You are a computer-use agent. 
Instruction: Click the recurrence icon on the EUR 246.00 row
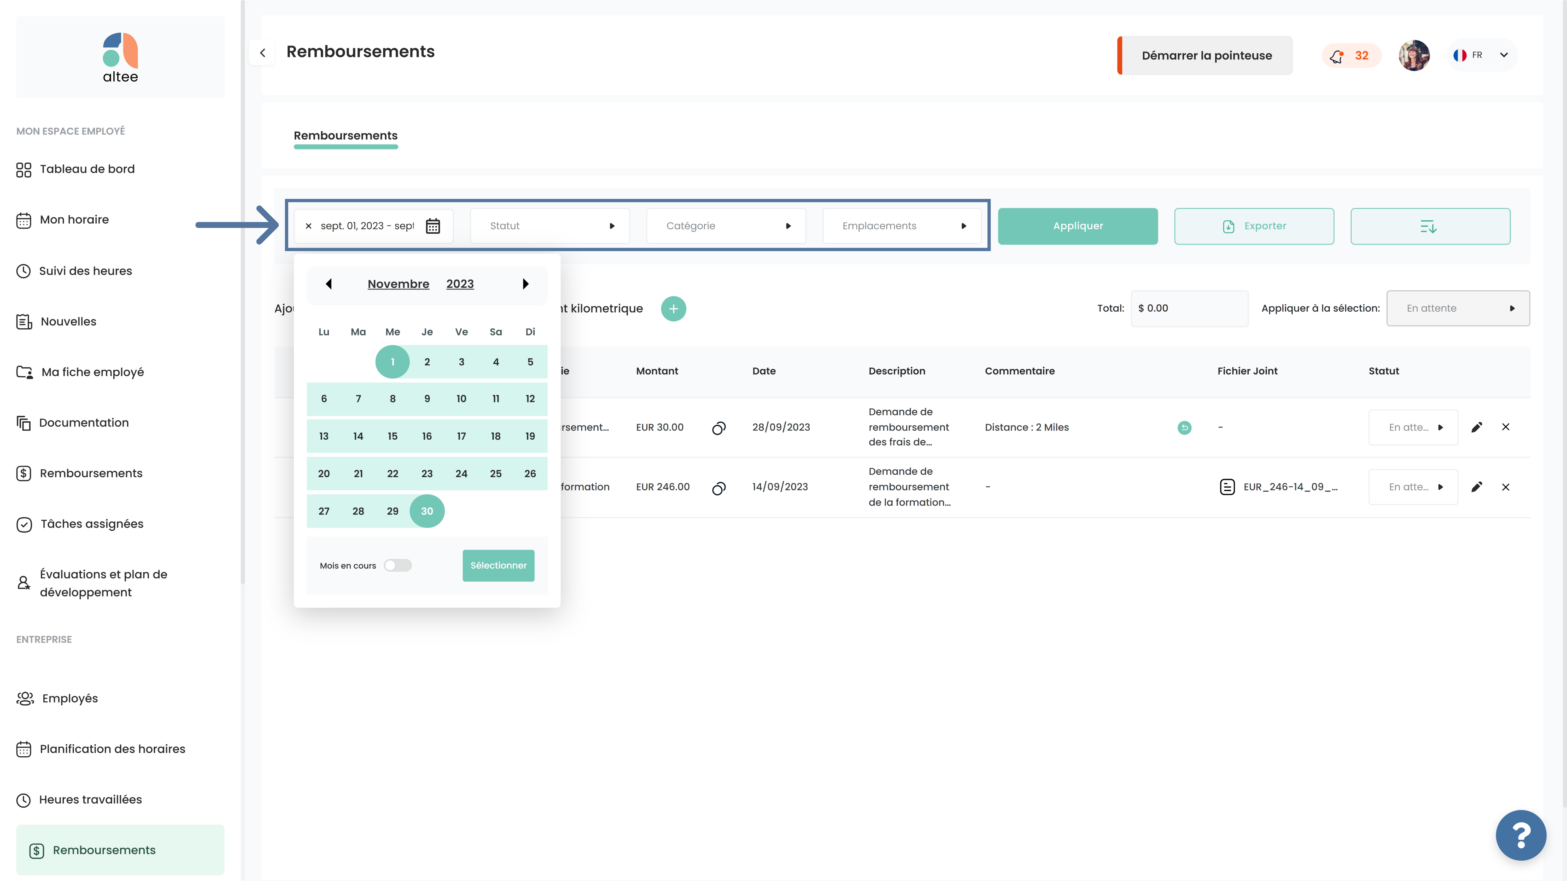click(x=718, y=488)
